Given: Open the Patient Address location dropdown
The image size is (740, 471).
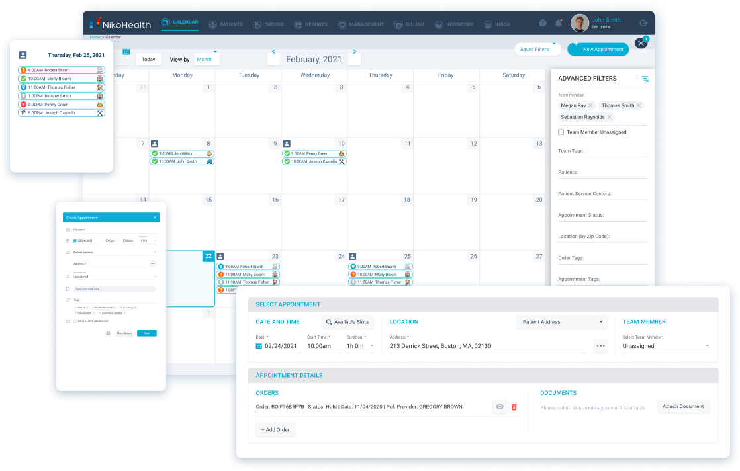Looking at the screenshot, I should pyautogui.click(x=562, y=322).
